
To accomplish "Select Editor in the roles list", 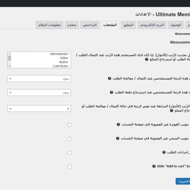I will pyautogui.click(x=64, y=58).
